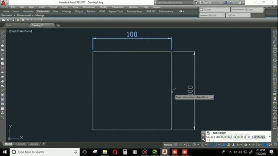Viewport: 278px width, 156px height.
Task: Select the Rectangle tool
Action: point(2,50)
